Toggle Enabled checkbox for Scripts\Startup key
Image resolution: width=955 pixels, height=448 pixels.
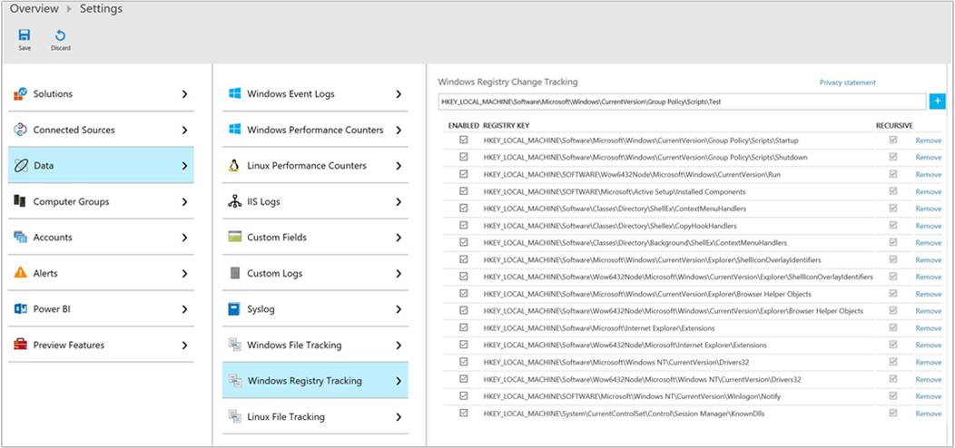(464, 140)
